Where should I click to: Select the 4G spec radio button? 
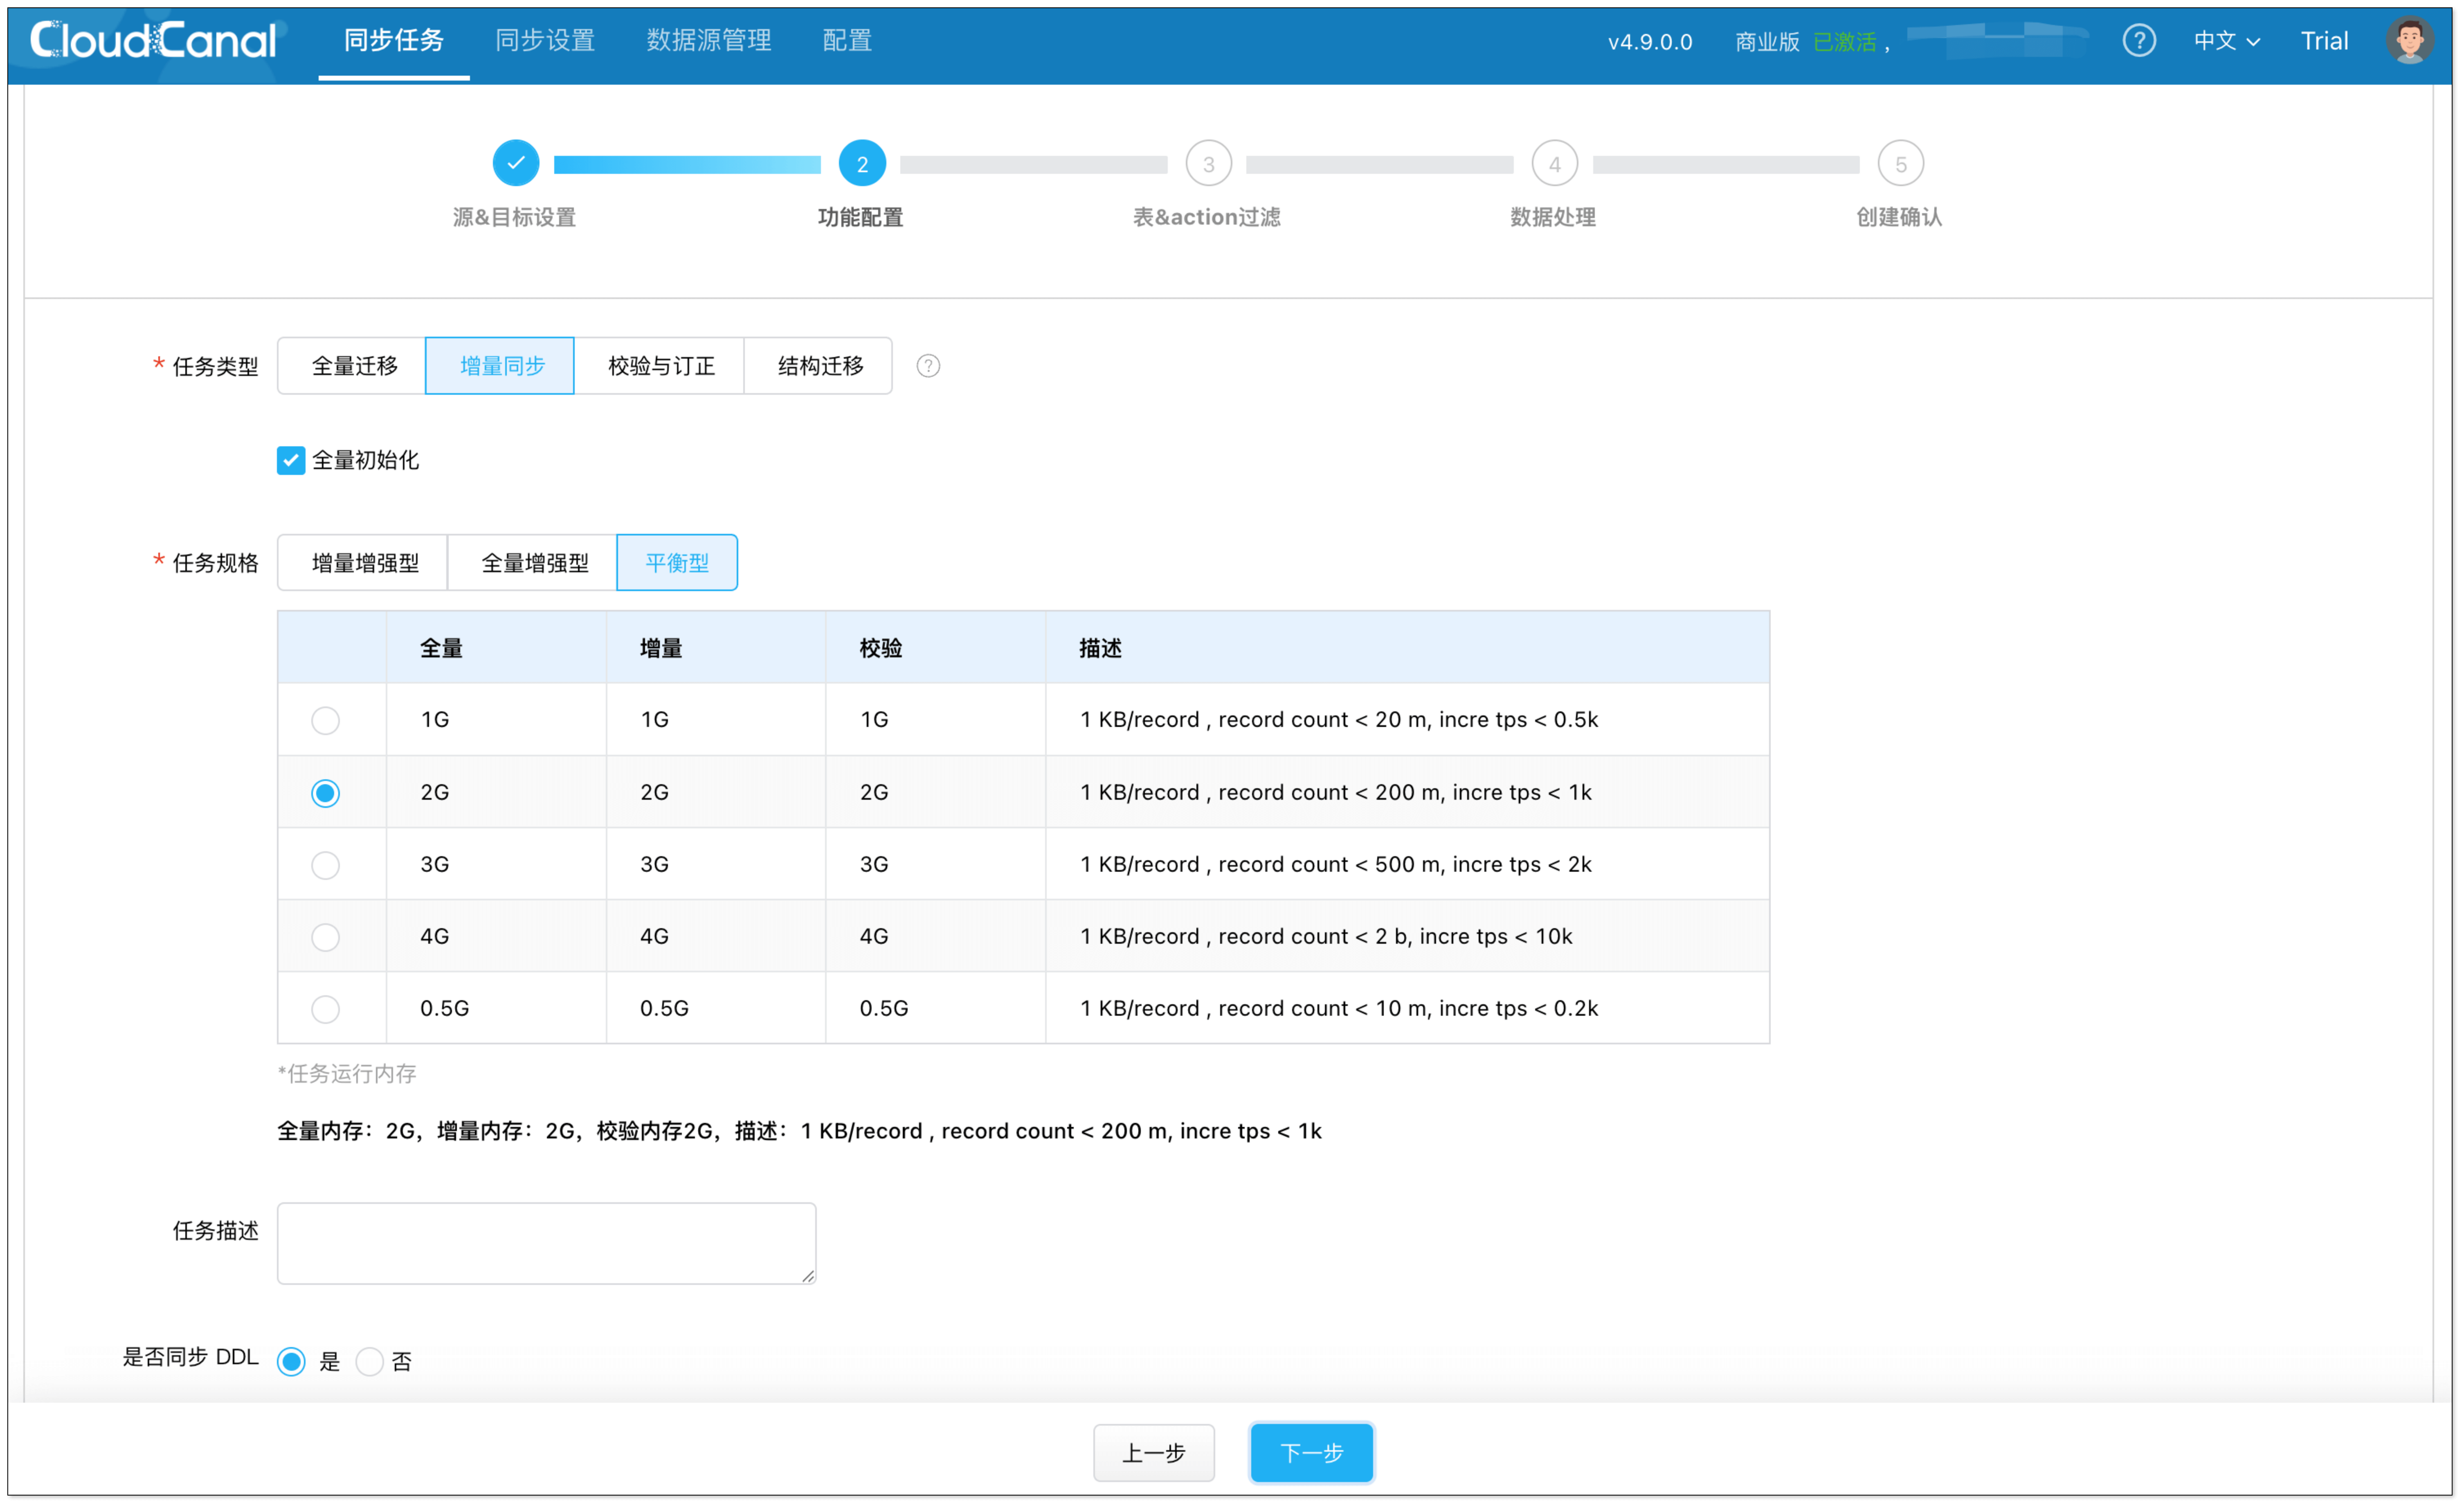pos(325,937)
